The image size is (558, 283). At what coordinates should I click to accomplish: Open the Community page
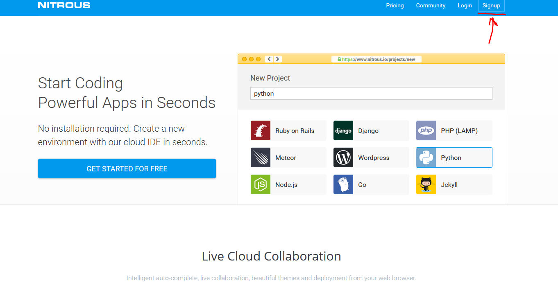(x=431, y=5)
